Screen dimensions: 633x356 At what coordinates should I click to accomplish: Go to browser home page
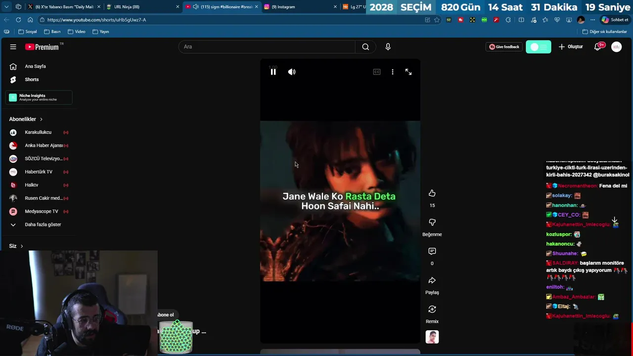tap(30, 20)
